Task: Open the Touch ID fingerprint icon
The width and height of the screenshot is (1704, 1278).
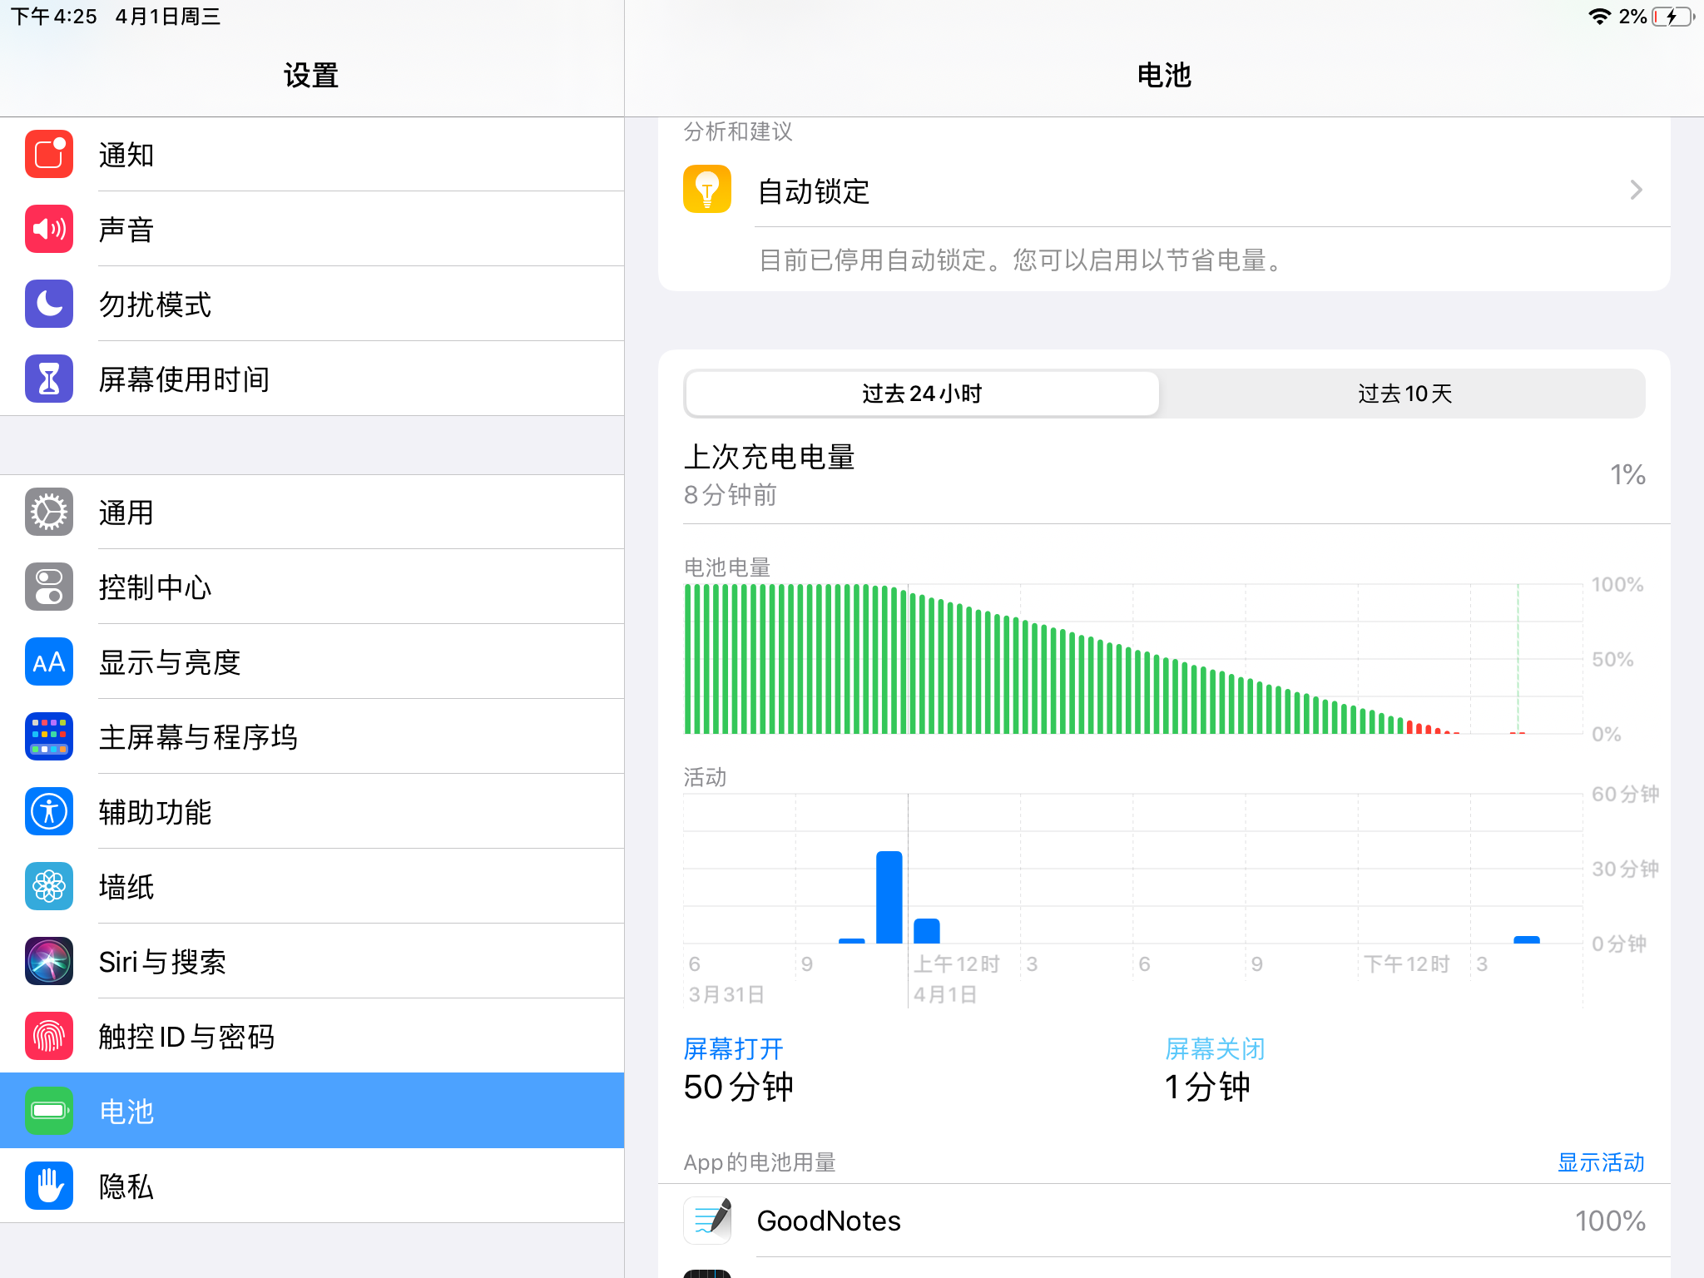Action: 49,1036
